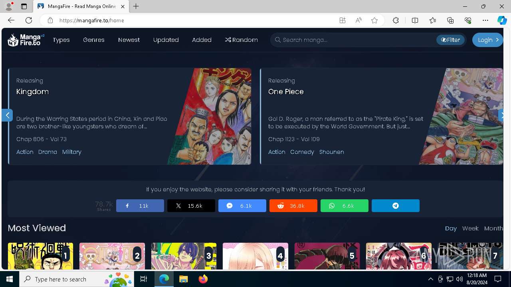Viewport: 511px width, 287px height.
Task: Open Favorites list icon
Action: coord(433,20)
